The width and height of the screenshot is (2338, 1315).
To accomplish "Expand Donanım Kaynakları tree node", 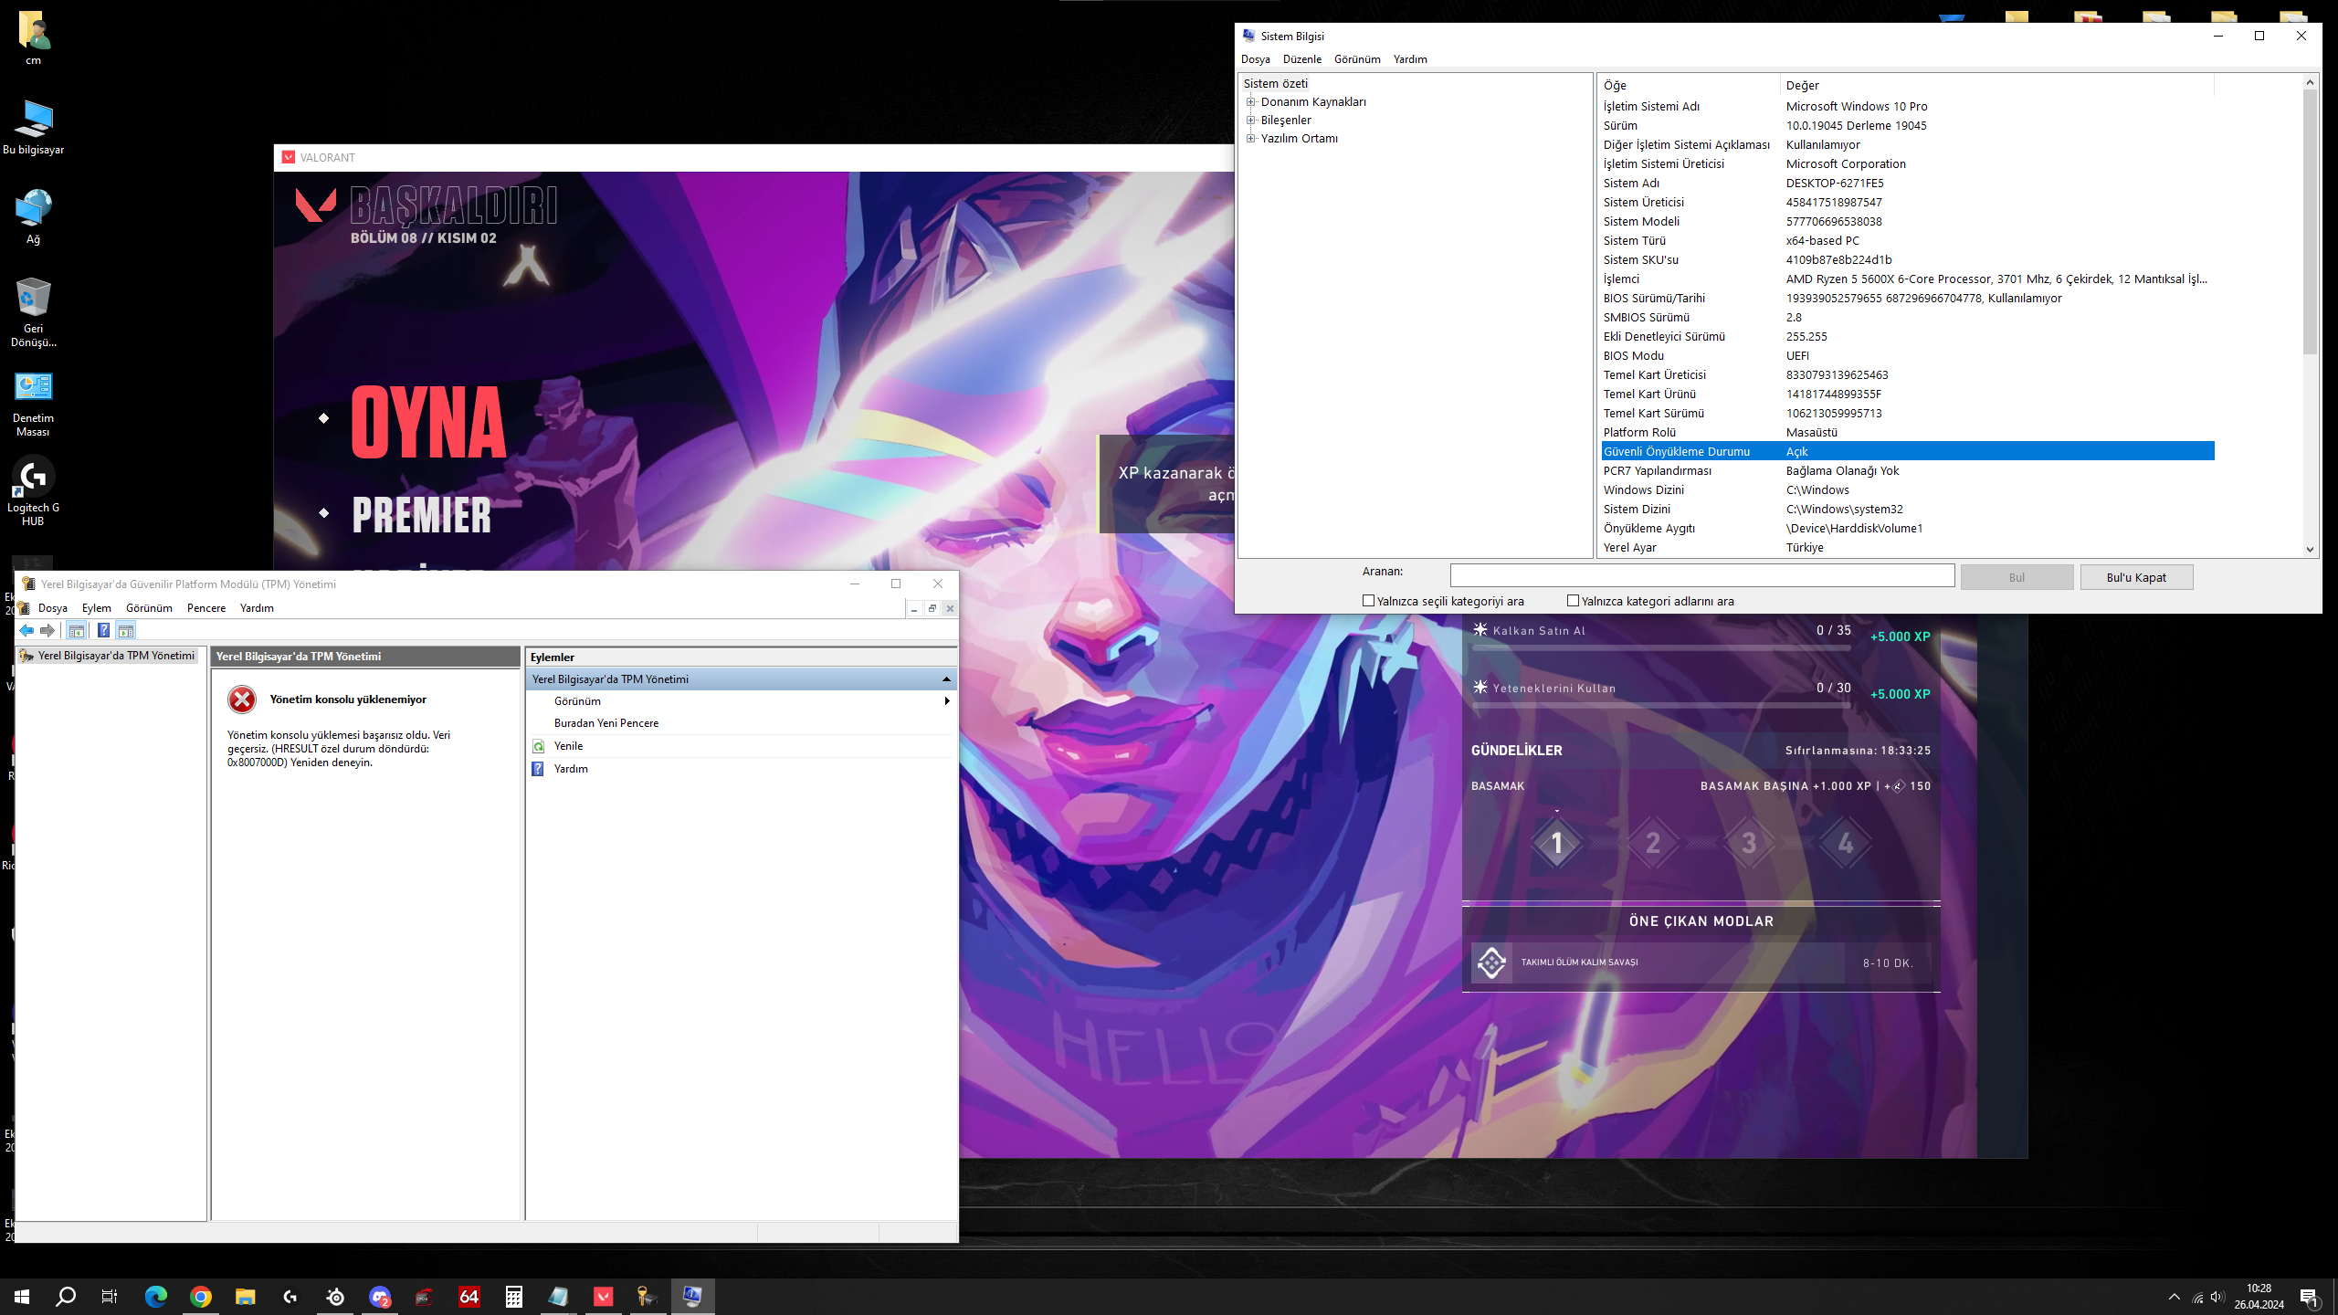I will [1251, 101].
